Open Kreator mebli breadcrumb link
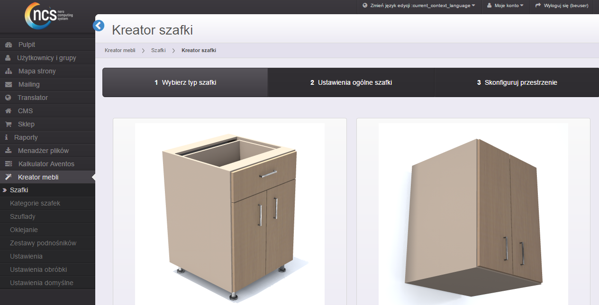599x305 pixels. (120, 50)
